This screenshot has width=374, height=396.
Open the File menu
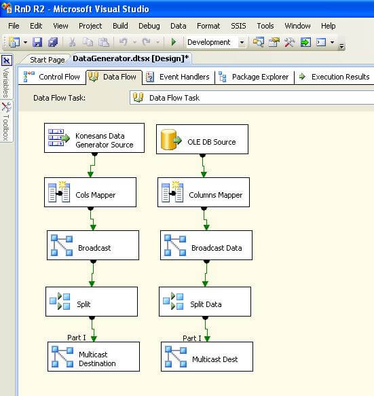click(14, 26)
